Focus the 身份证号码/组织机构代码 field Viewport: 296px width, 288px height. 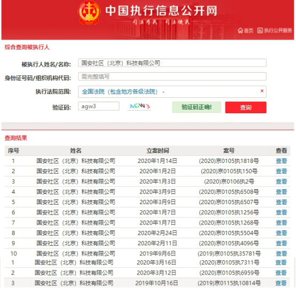172,76
